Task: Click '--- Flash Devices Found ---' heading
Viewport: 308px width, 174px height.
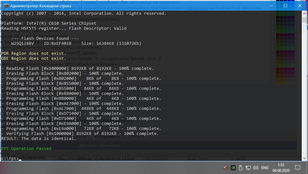Action: (45, 38)
